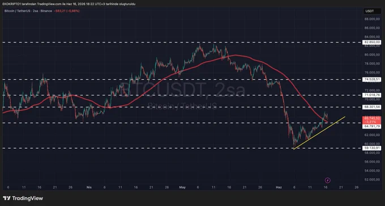Click the 62.000,00 price axis value
385x206 pixels.
coord(372,135)
